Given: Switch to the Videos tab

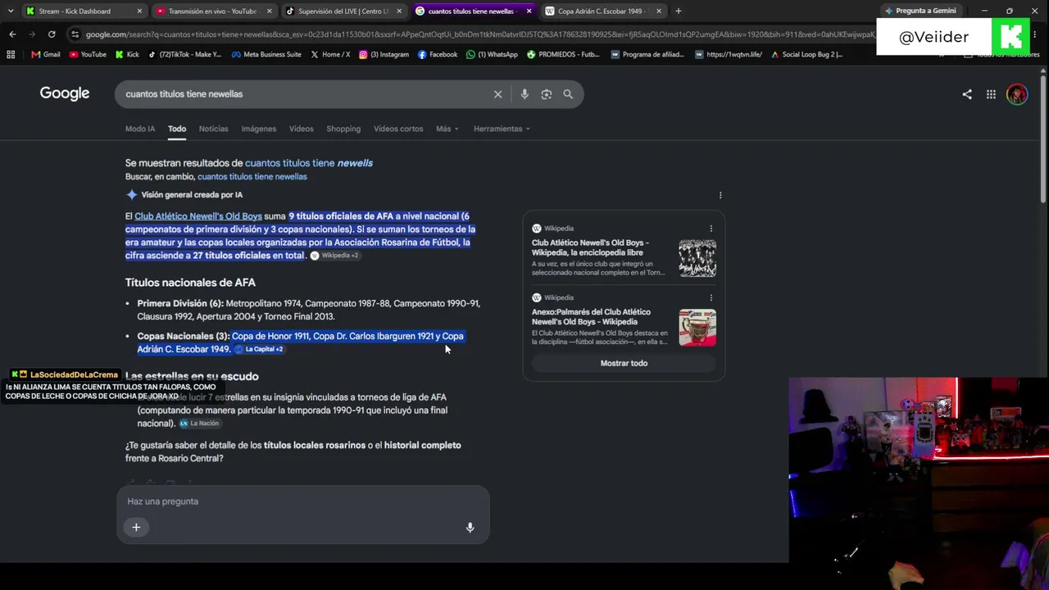Looking at the screenshot, I should (x=301, y=129).
